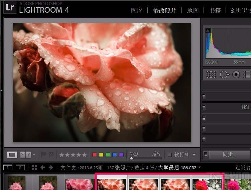The width and height of the screenshot is (251, 190).
Task: Click the main rose photo preview
Action: pos(102,82)
